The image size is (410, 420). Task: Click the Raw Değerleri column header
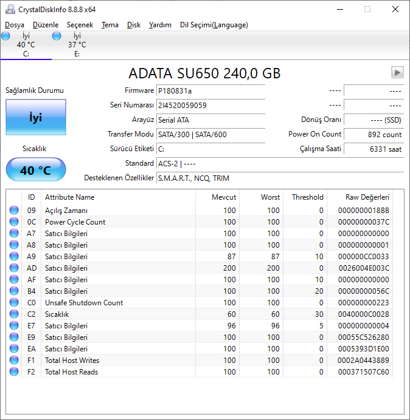367,197
